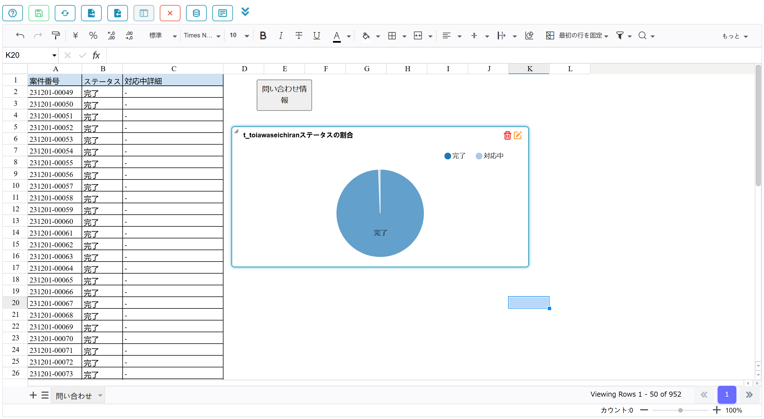
Task: Click the filter funnel icon
Action: click(620, 35)
